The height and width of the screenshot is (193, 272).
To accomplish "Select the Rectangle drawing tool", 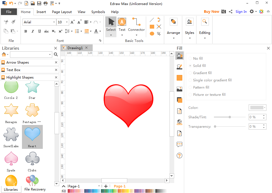I will (x=152, y=27).
